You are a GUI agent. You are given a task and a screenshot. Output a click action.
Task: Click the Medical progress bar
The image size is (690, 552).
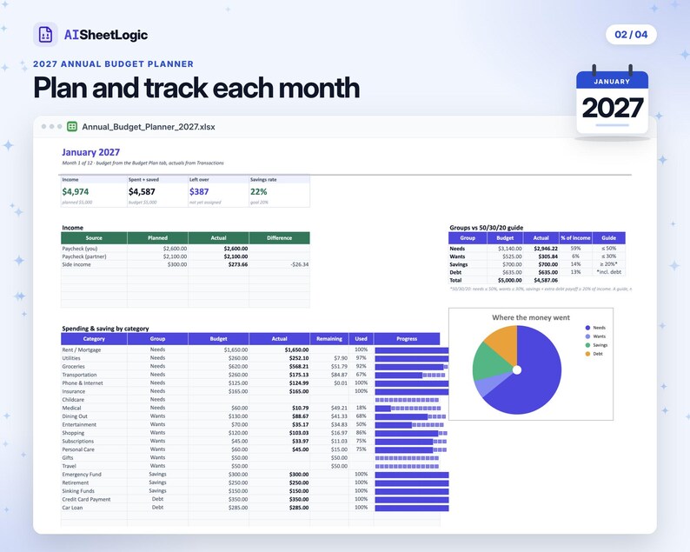tap(408, 409)
